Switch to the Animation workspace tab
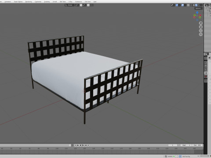The height and width of the screenshot is (158, 211). click(x=8, y=2)
